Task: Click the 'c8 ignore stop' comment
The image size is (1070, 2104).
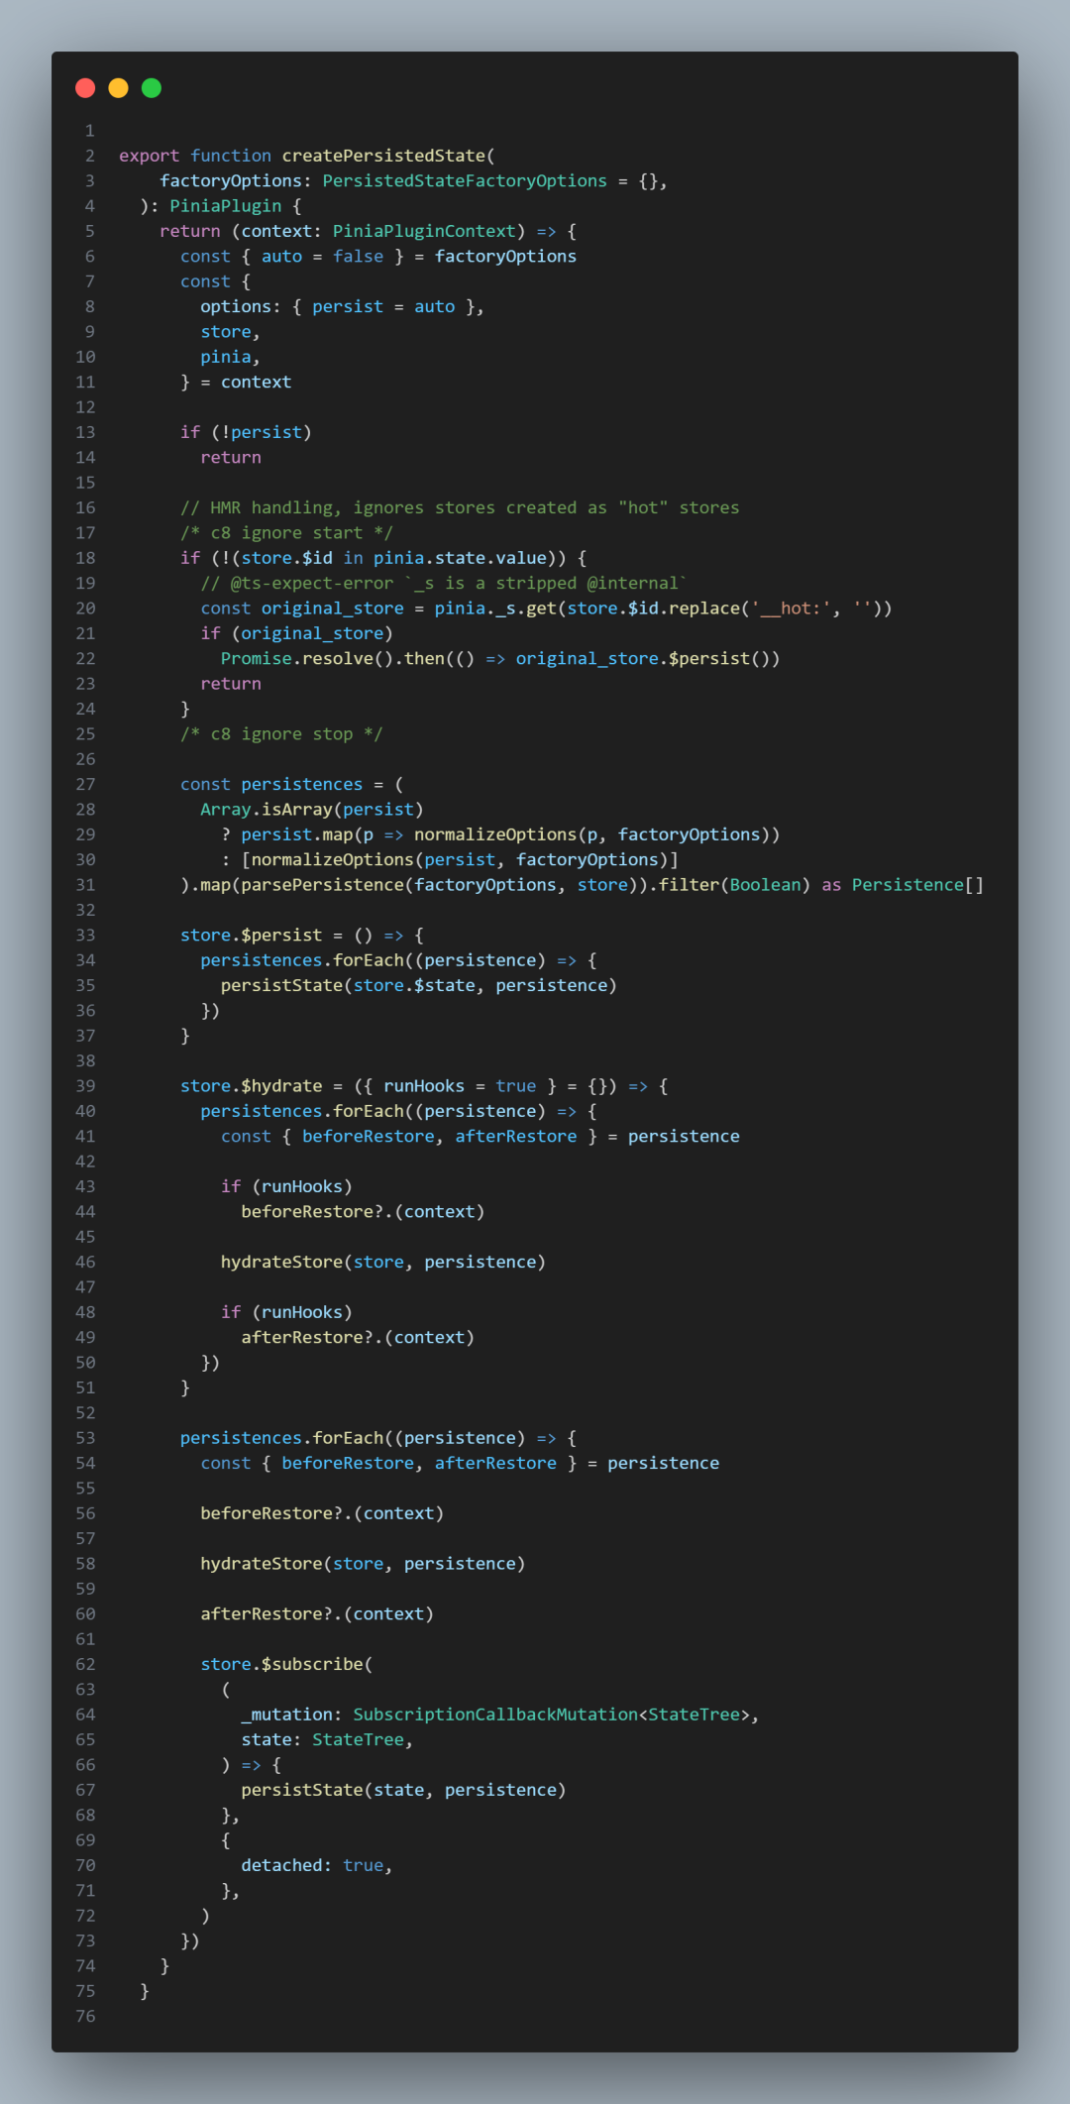Action: click(x=281, y=734)
